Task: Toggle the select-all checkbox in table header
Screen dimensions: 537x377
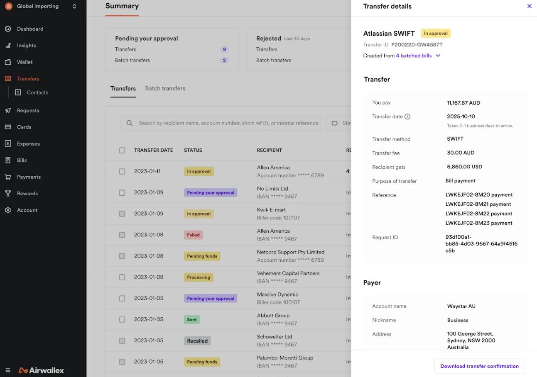Action: pyautogui.click(x=122, y=150)
